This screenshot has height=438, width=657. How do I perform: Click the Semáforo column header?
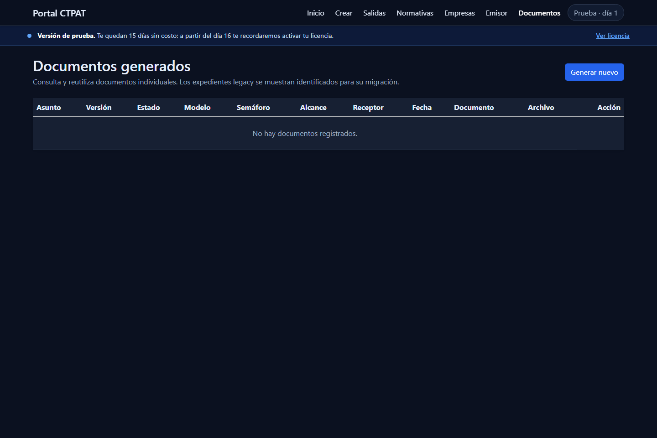[253, 108]
